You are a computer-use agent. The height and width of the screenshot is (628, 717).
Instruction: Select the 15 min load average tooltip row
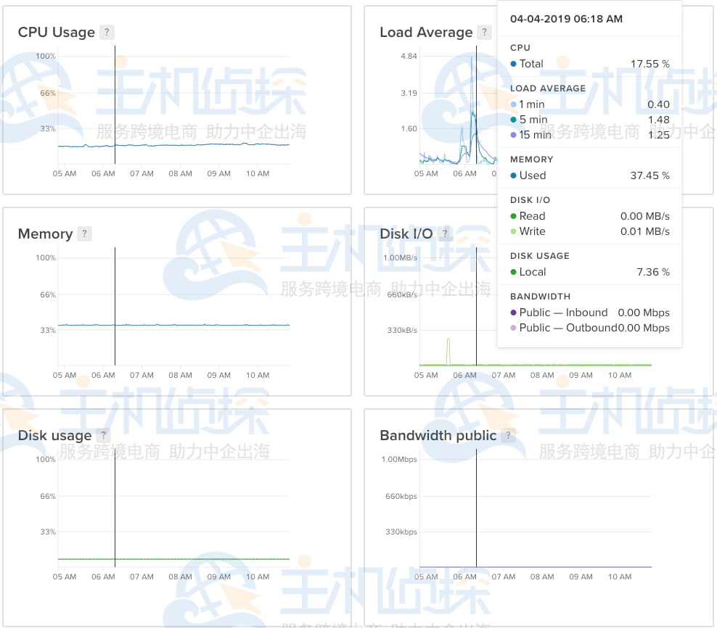click(x=589, y=135)
